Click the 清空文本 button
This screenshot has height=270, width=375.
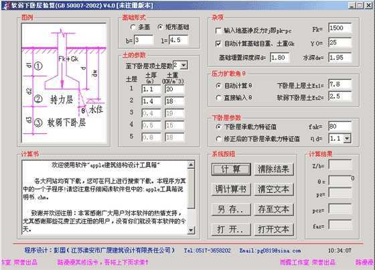click(274, 190)
